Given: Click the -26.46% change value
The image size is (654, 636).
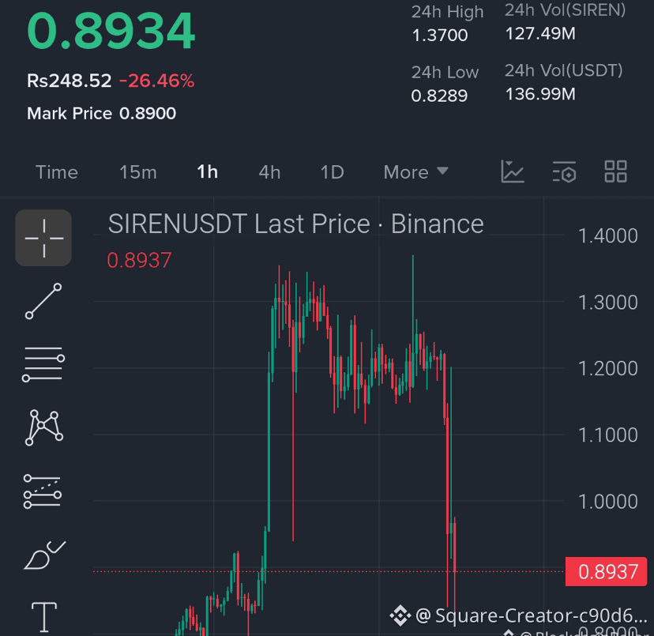Looking at the screenshot, I should click(x=157, y=81).
